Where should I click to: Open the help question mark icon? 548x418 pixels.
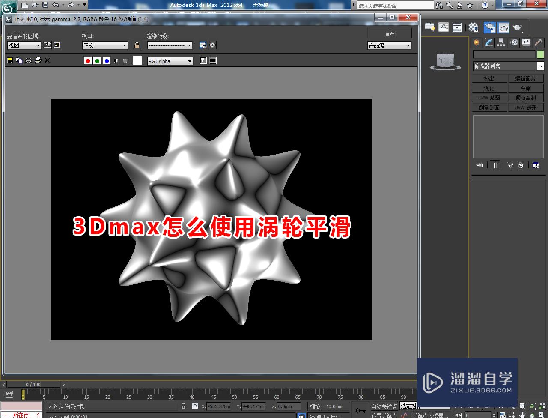(485, 5)
